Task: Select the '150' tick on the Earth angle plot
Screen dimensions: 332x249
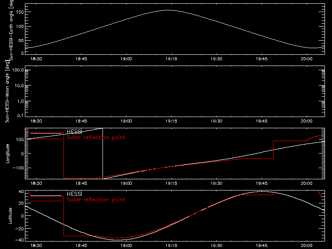Action: (x=20, y=12)
